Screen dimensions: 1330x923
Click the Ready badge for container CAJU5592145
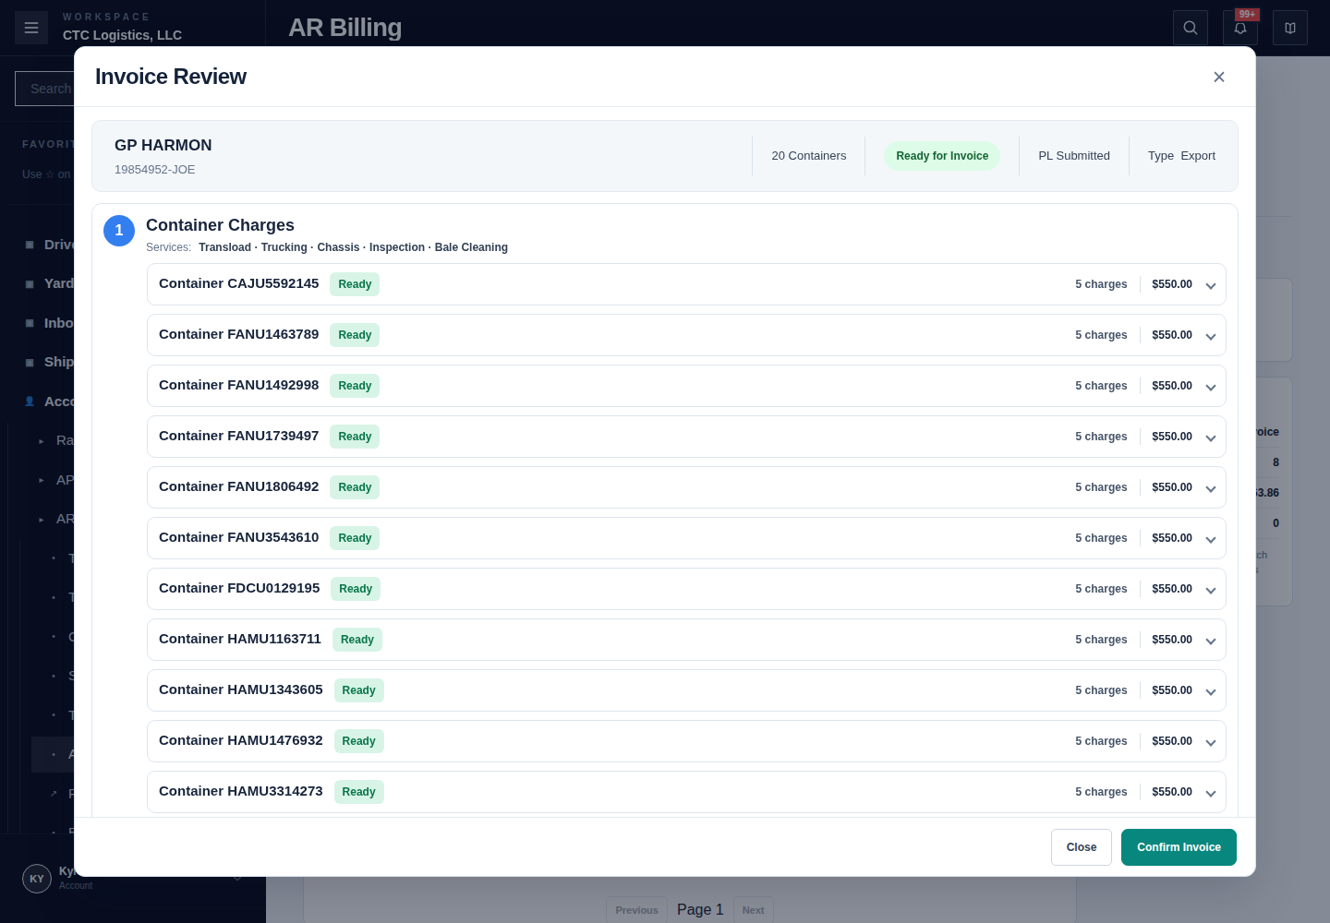click(355, 284)
